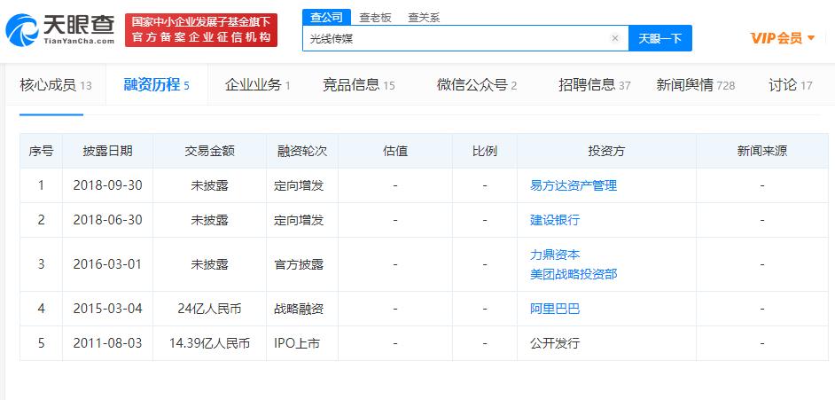This screenshot has width=835, height=400.
Task: Select the 披露日期 column header
Action: coord(107,151)
